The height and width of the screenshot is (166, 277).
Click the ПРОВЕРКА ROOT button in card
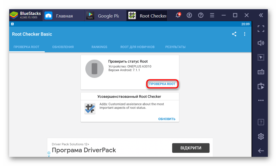tap(162, 84)
